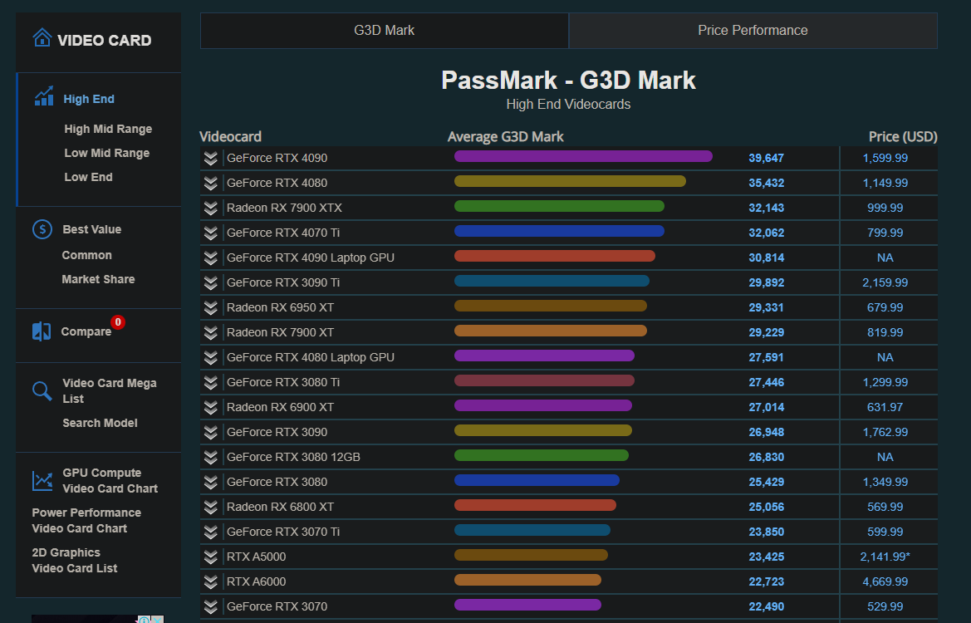Open the Common video cards page
The height and width of the screenshot is (623, 971).
[86, 255]
